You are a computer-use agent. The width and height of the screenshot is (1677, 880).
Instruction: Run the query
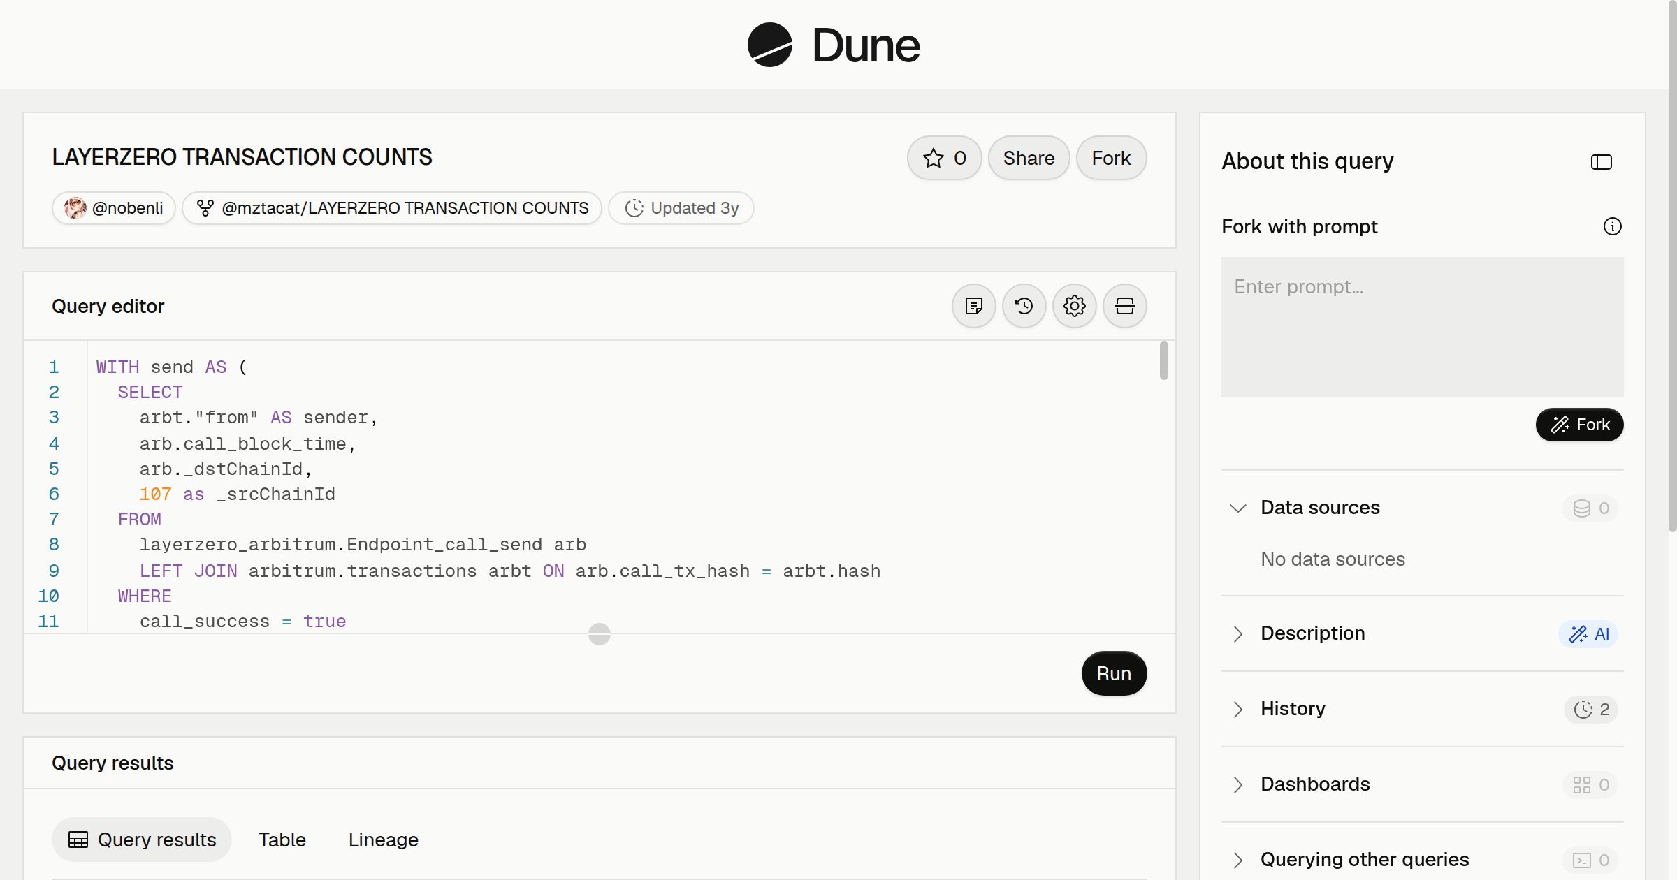click(x=1114, y=673)
